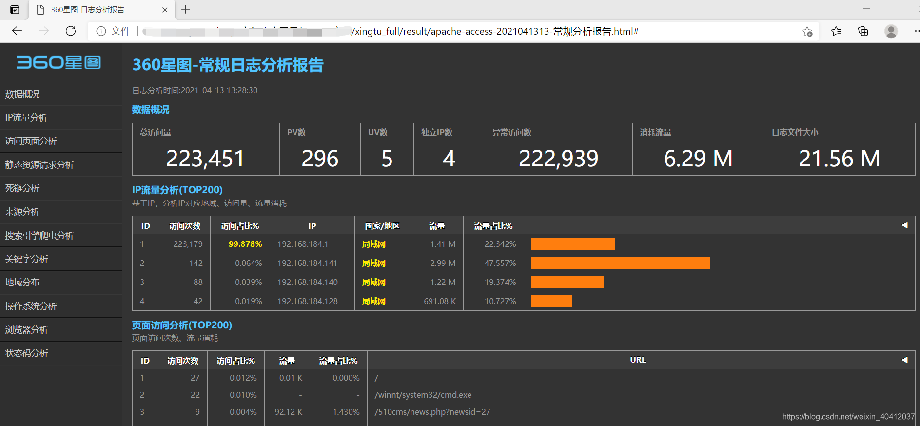The image size is (920, 426).
Task: Open a new tab with plus button
Action: coord(186,9)
